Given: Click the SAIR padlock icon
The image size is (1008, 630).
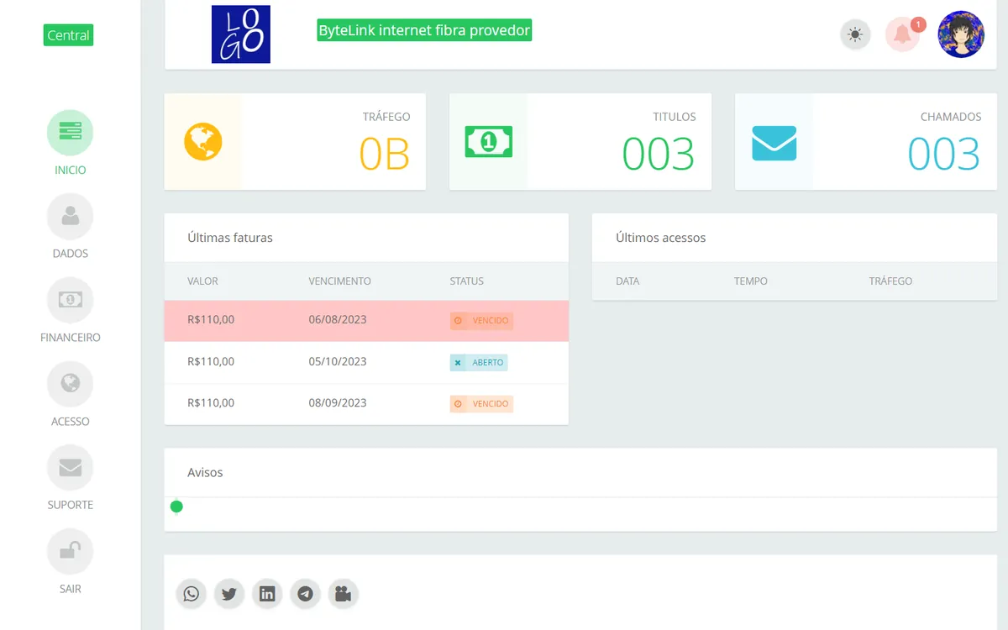Looking at the screenshot, I should click(x=70, y=552).
